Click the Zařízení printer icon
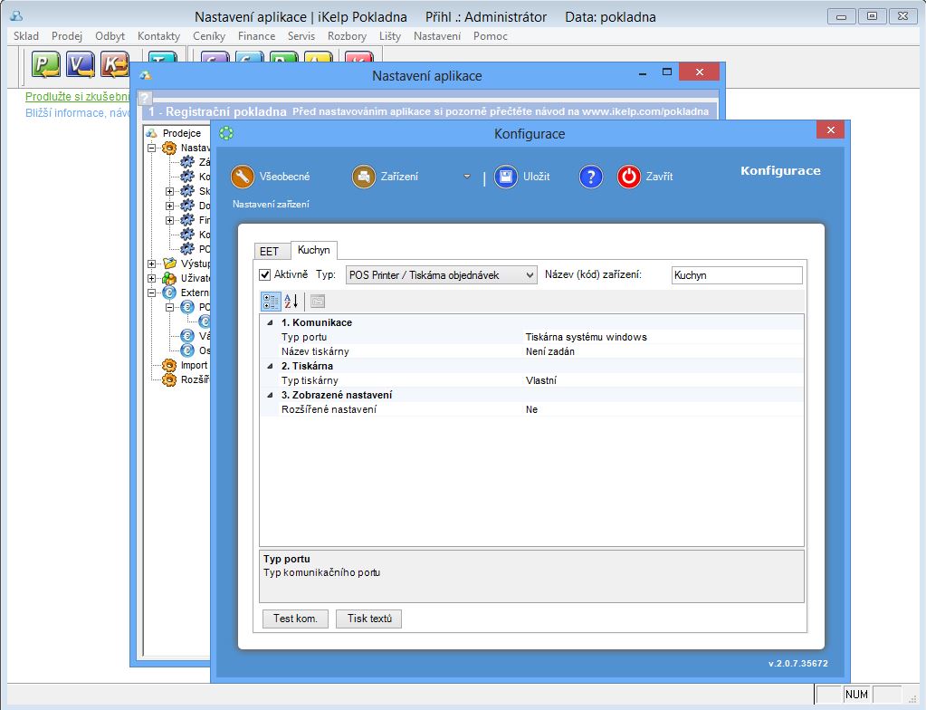The width and height of the screenshot is (926, 710). (364, 177)
